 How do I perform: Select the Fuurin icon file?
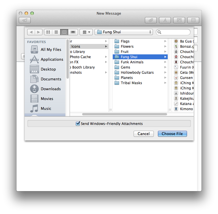point(183,67)
